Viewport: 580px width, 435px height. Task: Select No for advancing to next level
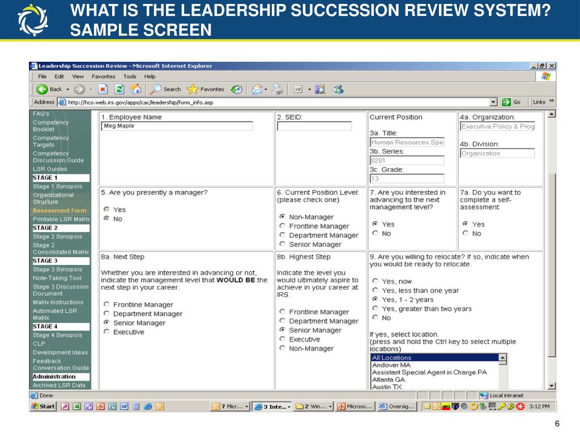pyautogui.click(x=375, y=233)
